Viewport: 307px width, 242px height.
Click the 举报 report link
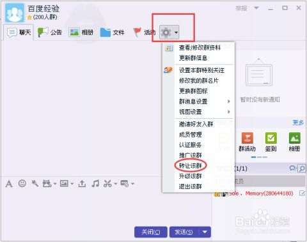tap(241, 8)
